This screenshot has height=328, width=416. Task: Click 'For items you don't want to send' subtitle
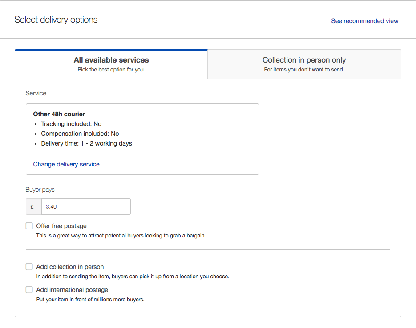(x=304, y=70)
